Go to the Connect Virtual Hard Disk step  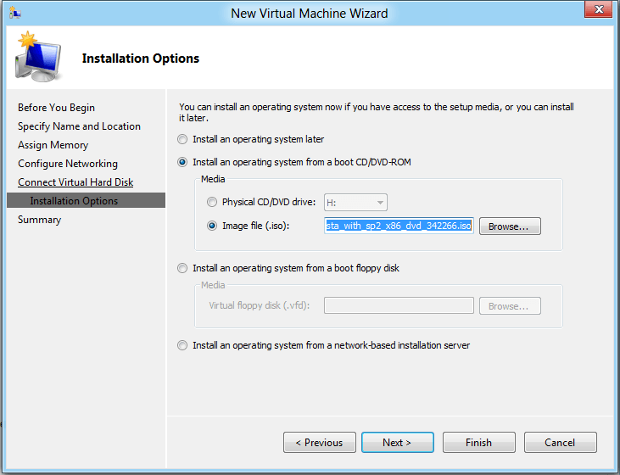click(75, 182)
